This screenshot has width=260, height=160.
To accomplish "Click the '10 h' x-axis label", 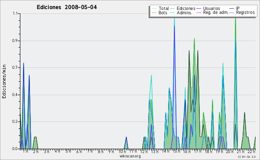I will coord(122,151).
